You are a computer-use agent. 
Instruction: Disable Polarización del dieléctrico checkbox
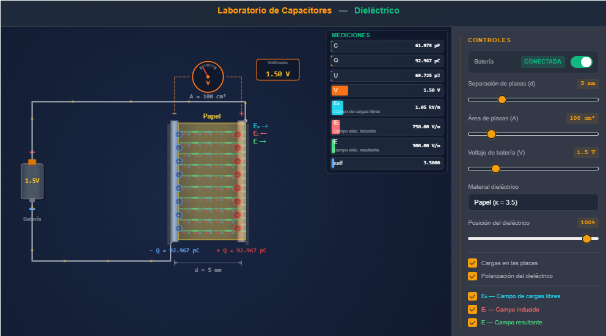[x=472, y=276]
